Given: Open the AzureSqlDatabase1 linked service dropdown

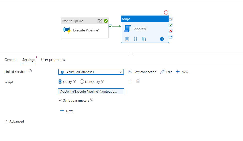Looking at the screenshot, I should 91,72.
